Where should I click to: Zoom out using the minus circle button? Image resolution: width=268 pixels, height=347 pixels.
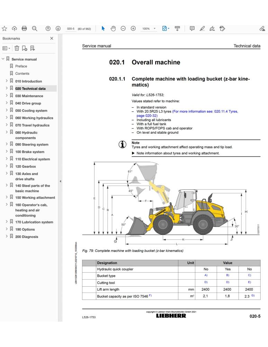tap(123, 29)
